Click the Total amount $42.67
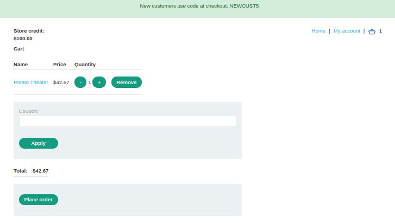 tap(40, 170)
